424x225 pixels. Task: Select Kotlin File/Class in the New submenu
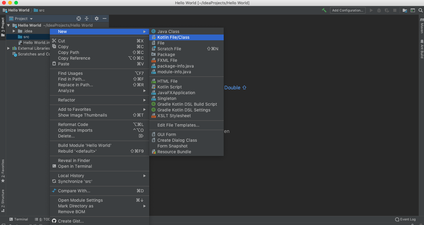(x=186, y=37)
